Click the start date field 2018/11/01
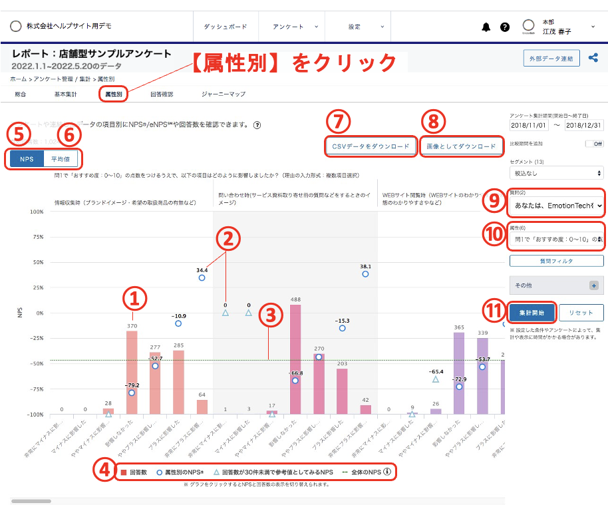Image resolution: width=608 pixels, height=531 pixels. 529,125
